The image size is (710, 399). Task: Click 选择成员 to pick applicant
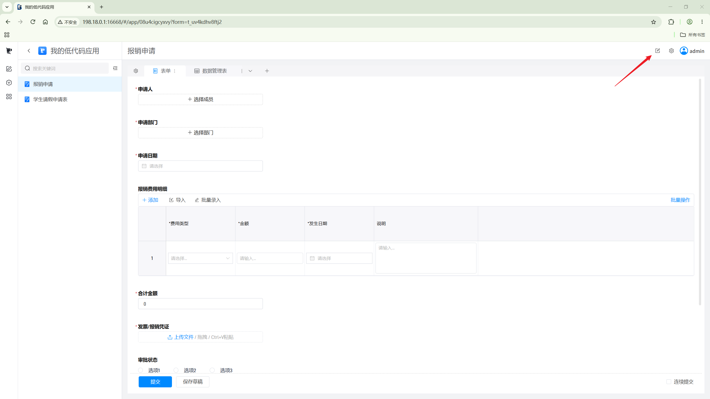(201, 99)
